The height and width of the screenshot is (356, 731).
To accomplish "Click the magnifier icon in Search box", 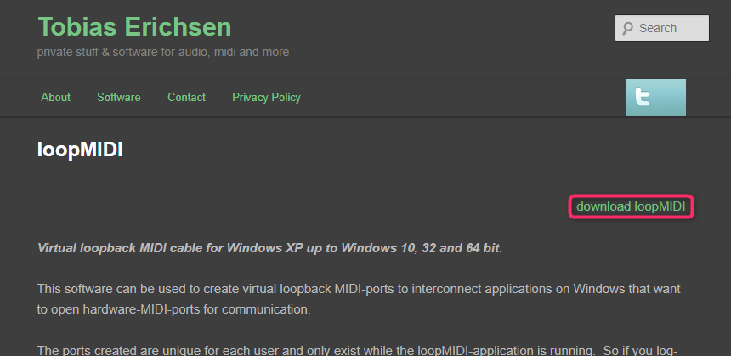I will pyautogui.click(x=627, y=28).
